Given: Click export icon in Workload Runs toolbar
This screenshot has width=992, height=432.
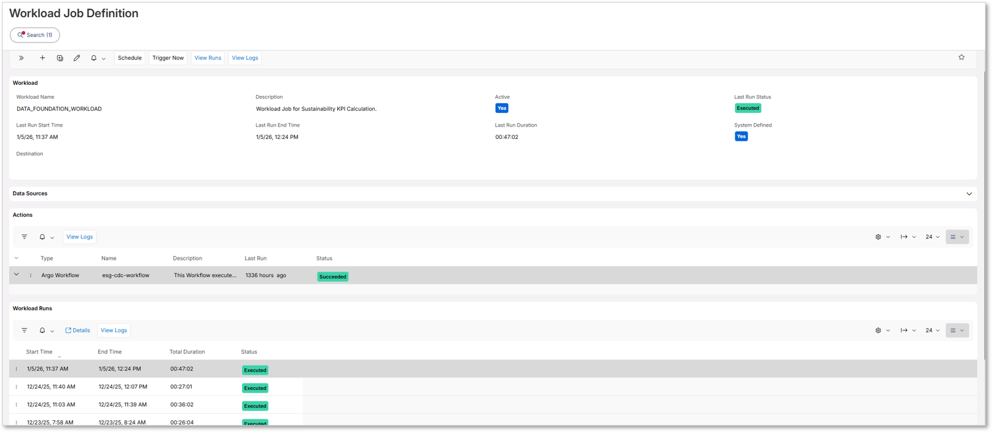Looking at the screenshot, I should 904,330.
